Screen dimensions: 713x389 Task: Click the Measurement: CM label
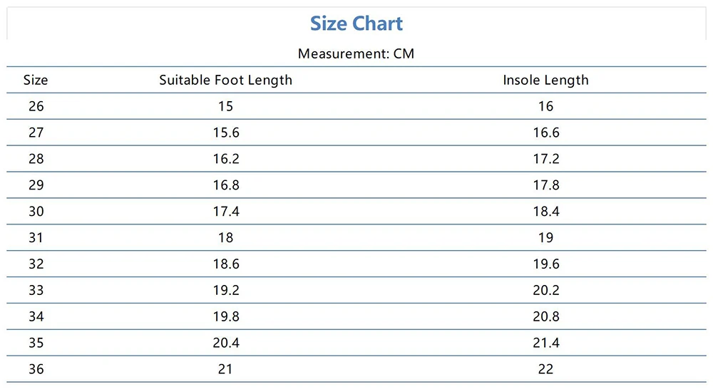click(x=356, y=54)
